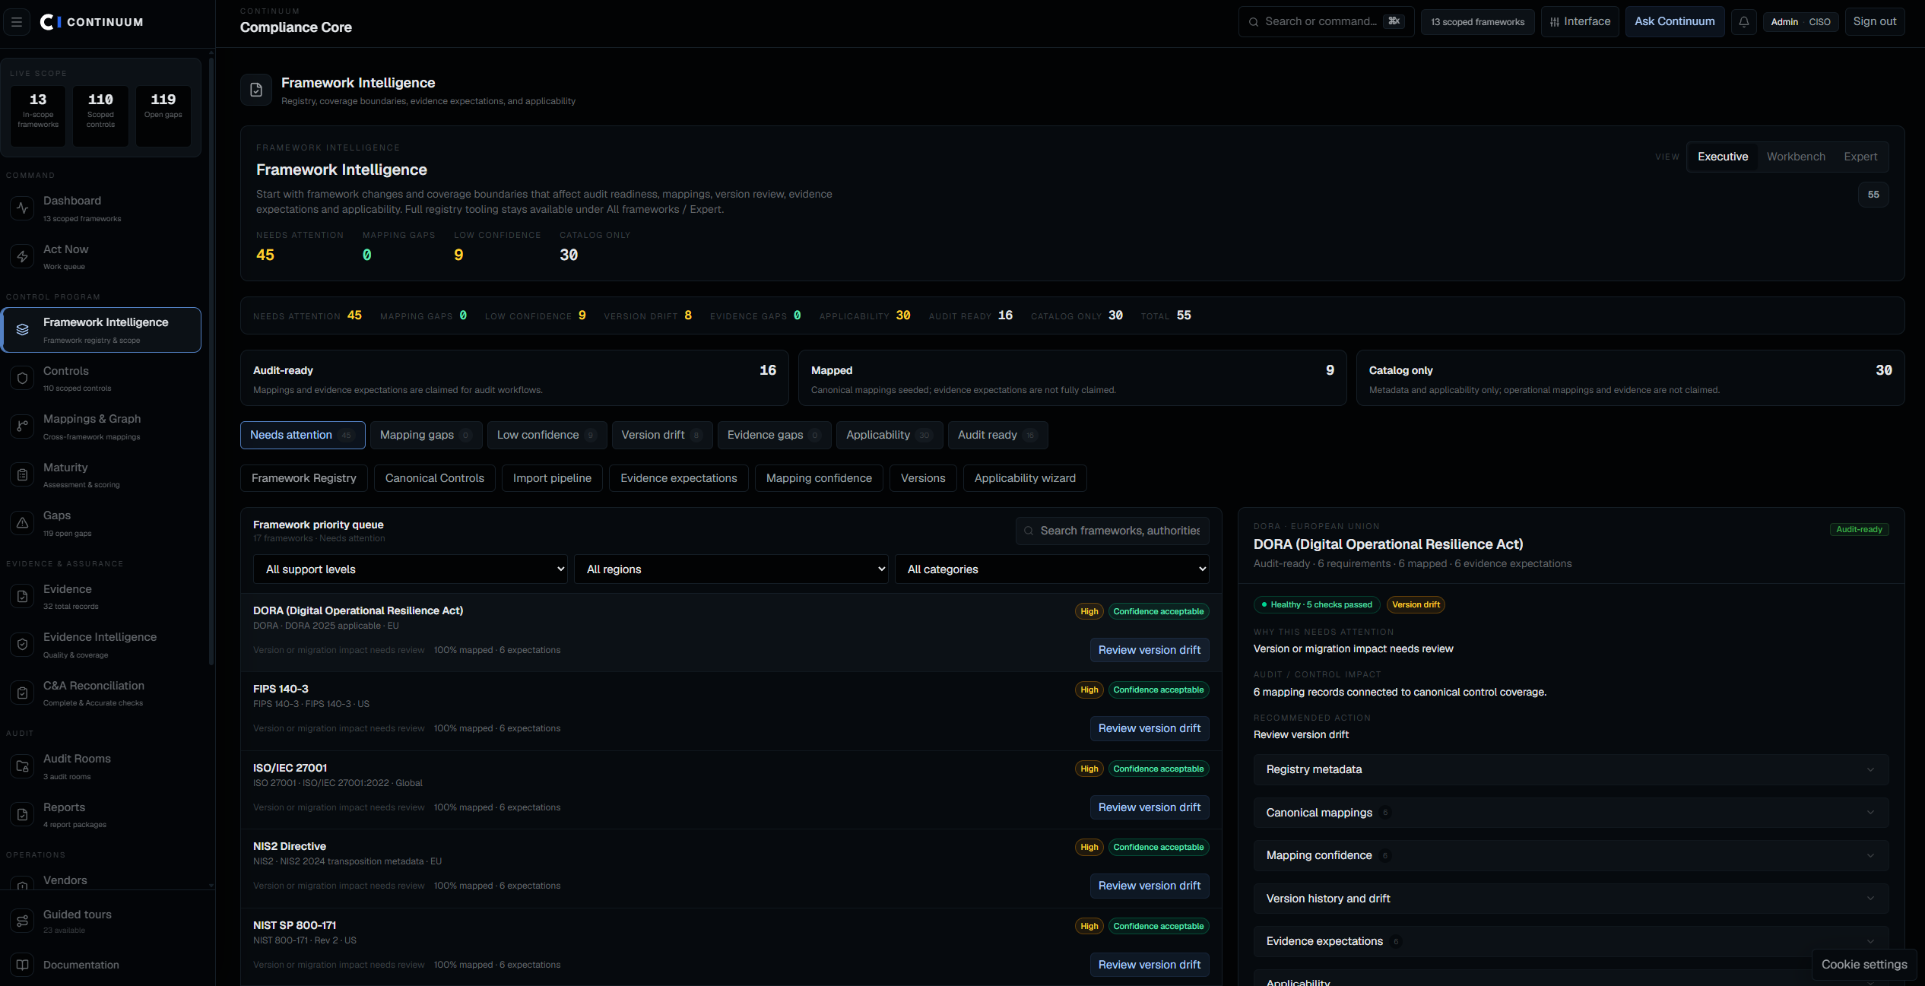Image resolution: width=1925 pixels, height=986 pixels.
Task: Select the Audit ready filter chip
Action: click(x=997, y=435)
